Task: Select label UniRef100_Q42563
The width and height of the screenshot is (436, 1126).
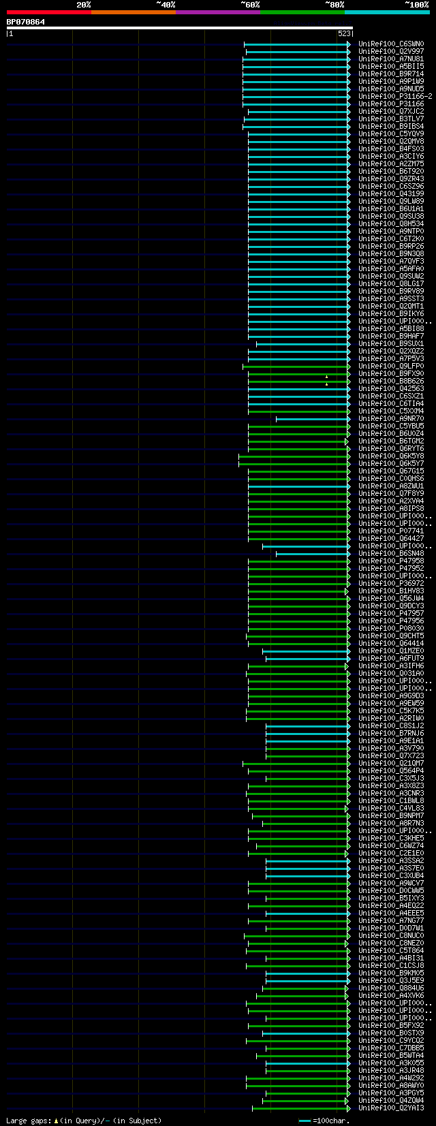Action: point(391,389)
